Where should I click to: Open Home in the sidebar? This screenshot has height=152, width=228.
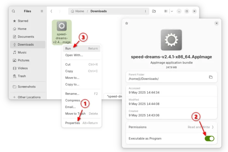point(28,29)
